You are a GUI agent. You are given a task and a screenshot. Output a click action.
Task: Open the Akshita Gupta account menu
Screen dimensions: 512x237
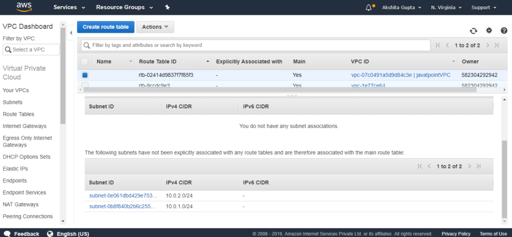pyautogui.click(x=401, y=7)
